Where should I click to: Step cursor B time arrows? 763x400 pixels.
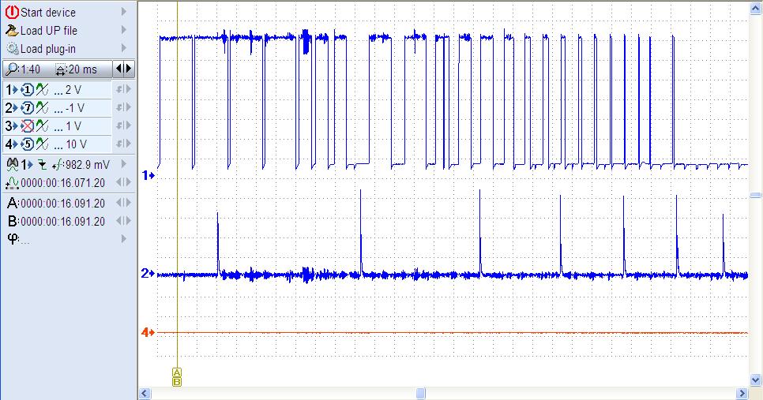coord(123,221)
